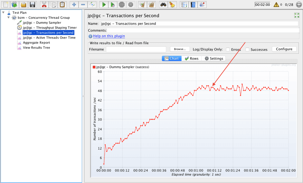Collapse the bzm Concurrency Thread Group node
The image size is (303, 183).
coord(8,17)
